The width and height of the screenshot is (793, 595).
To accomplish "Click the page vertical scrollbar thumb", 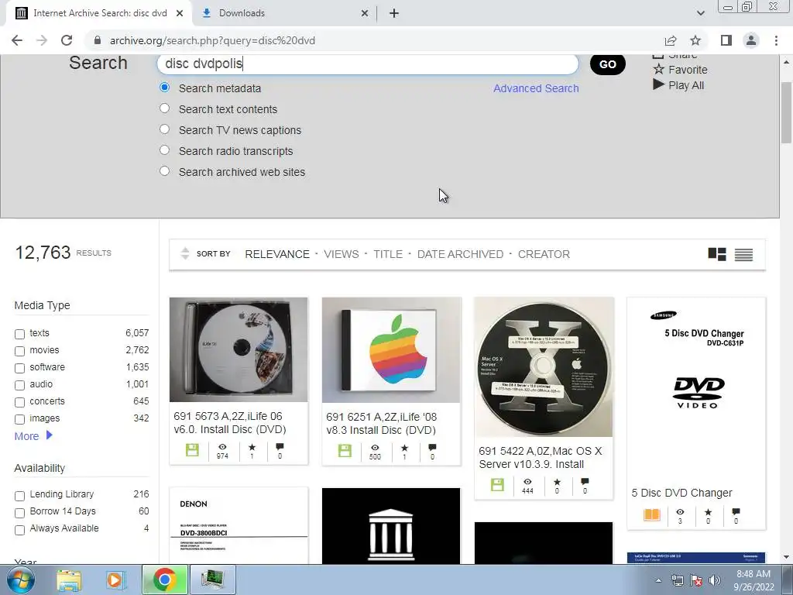I will [786, 112].
